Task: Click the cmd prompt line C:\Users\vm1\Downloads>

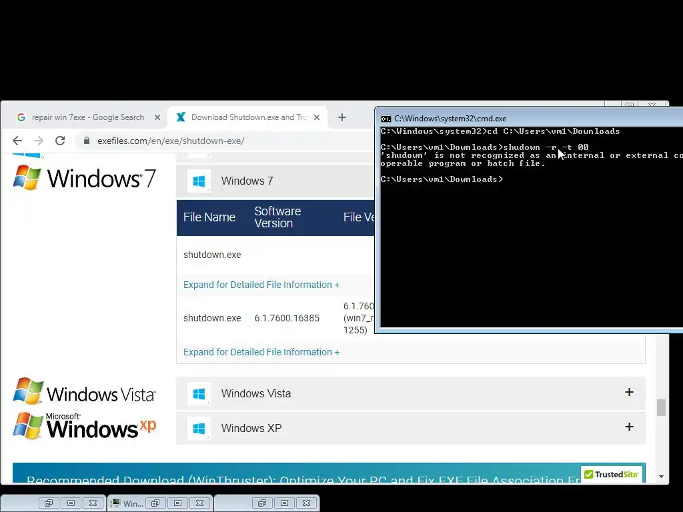Action: coord(442,179)
